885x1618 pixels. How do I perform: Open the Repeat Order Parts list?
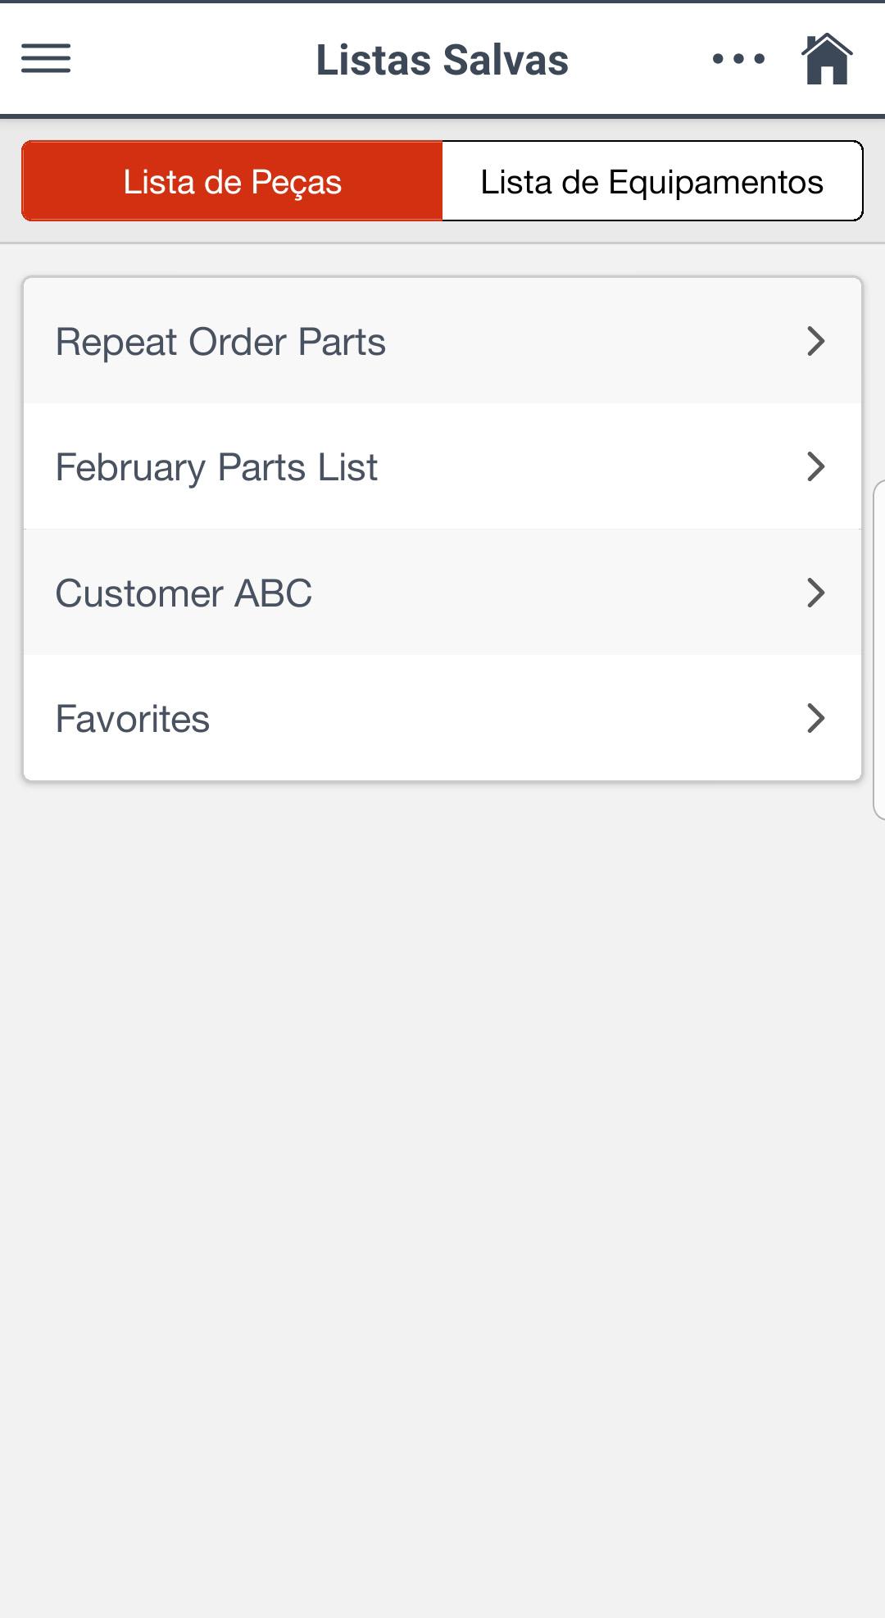[220, 342]
